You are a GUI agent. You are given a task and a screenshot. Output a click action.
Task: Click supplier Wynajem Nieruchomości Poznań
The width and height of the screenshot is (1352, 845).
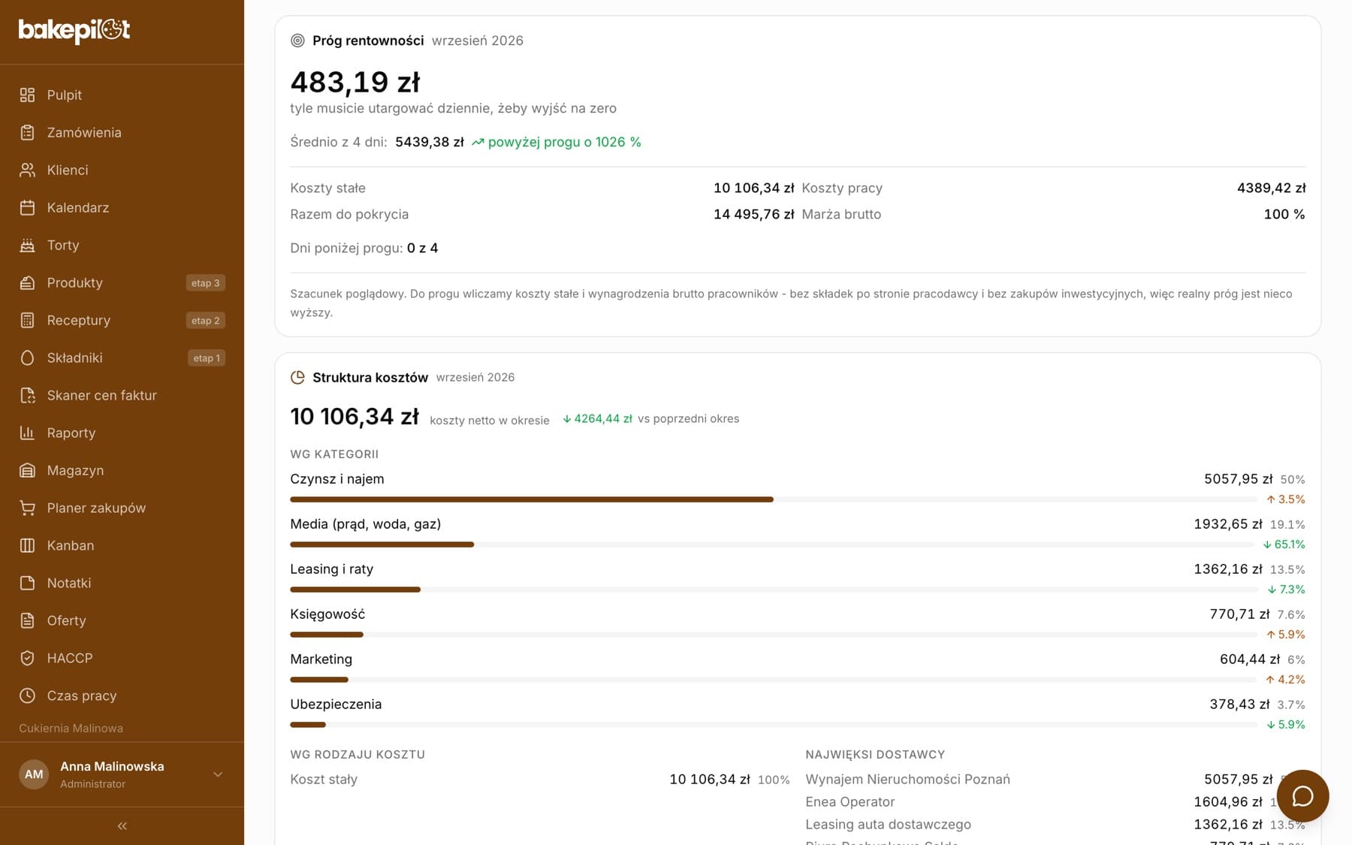tap(907, 779)
